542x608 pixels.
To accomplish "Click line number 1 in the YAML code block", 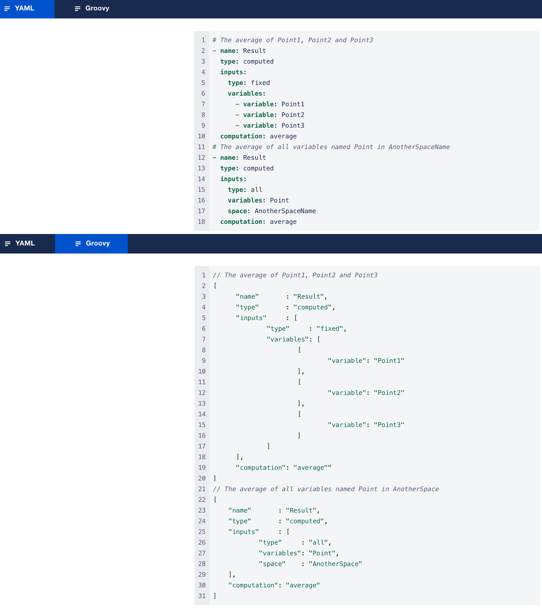I will click(x=203, y=40).
